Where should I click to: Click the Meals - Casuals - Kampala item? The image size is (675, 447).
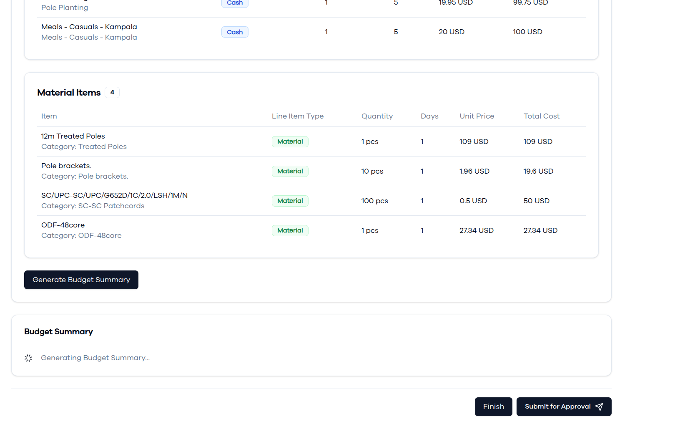click(89, 27)
